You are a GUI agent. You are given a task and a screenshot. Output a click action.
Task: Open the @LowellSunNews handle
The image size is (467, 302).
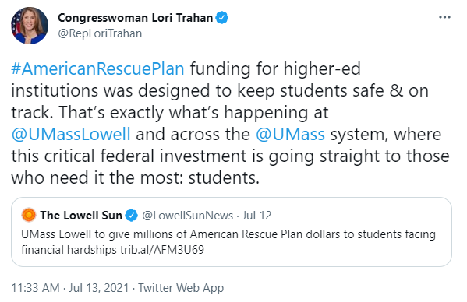click(188, 216)
